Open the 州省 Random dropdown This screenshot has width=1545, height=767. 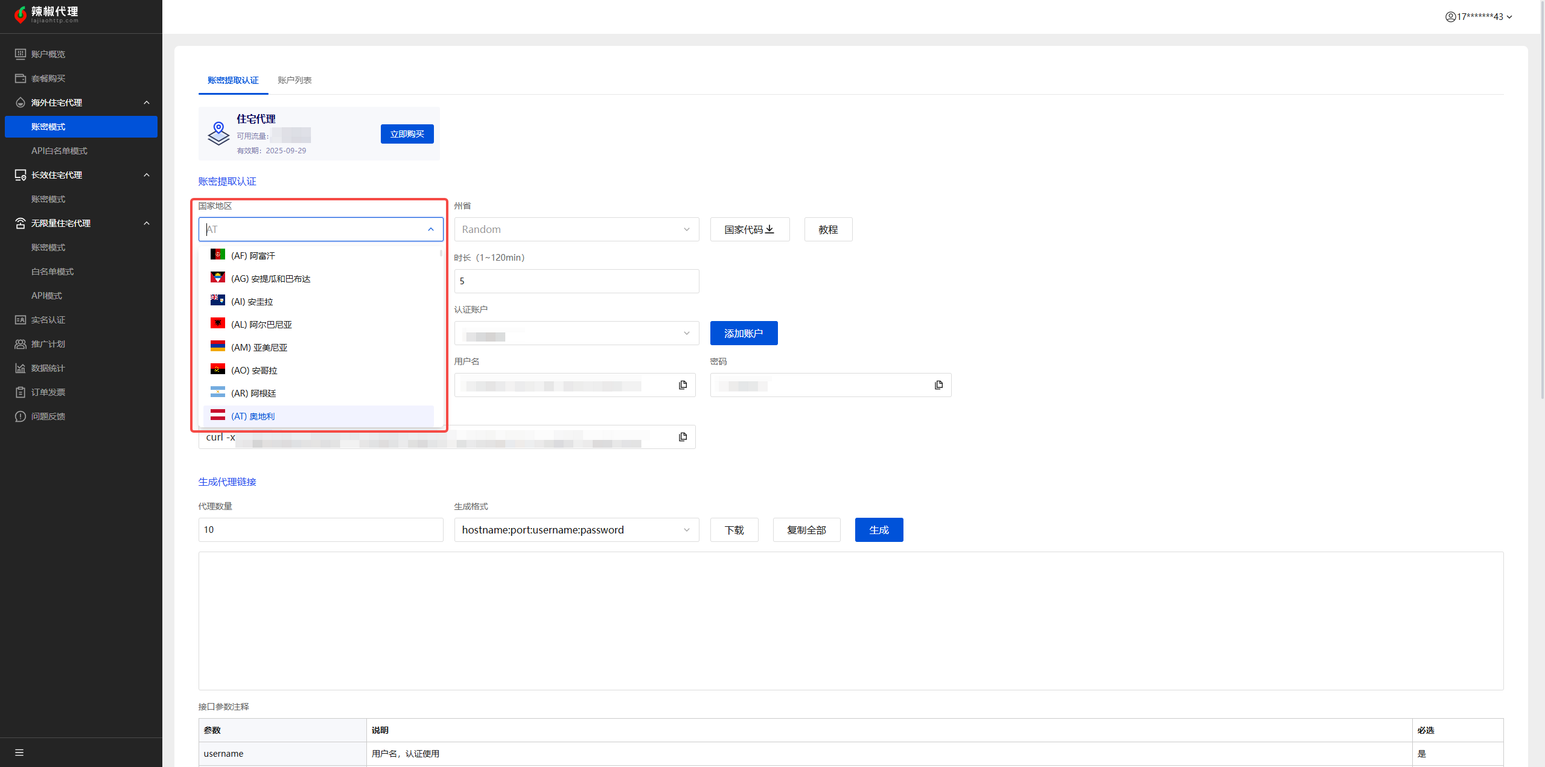click(576, 229)
